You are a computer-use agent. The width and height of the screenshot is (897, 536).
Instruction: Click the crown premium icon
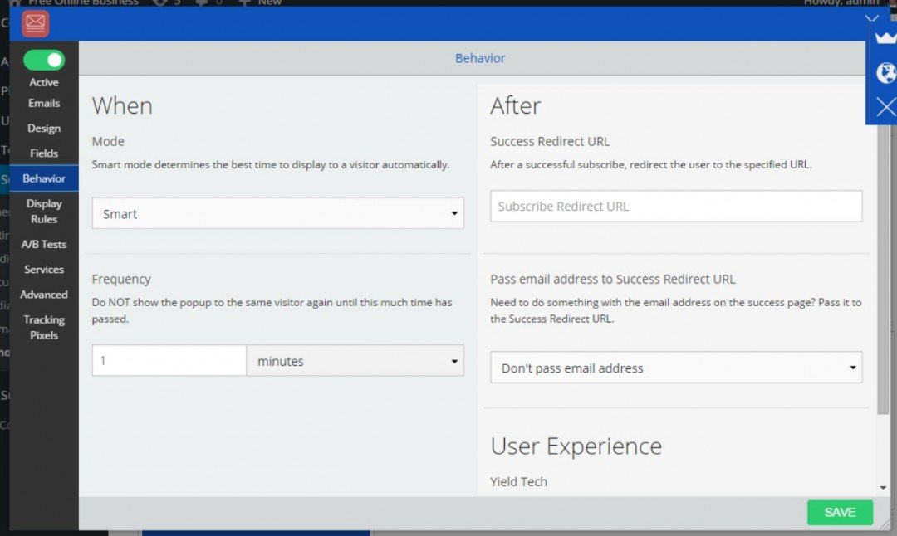pyautogui.click(x=885, y=38)
